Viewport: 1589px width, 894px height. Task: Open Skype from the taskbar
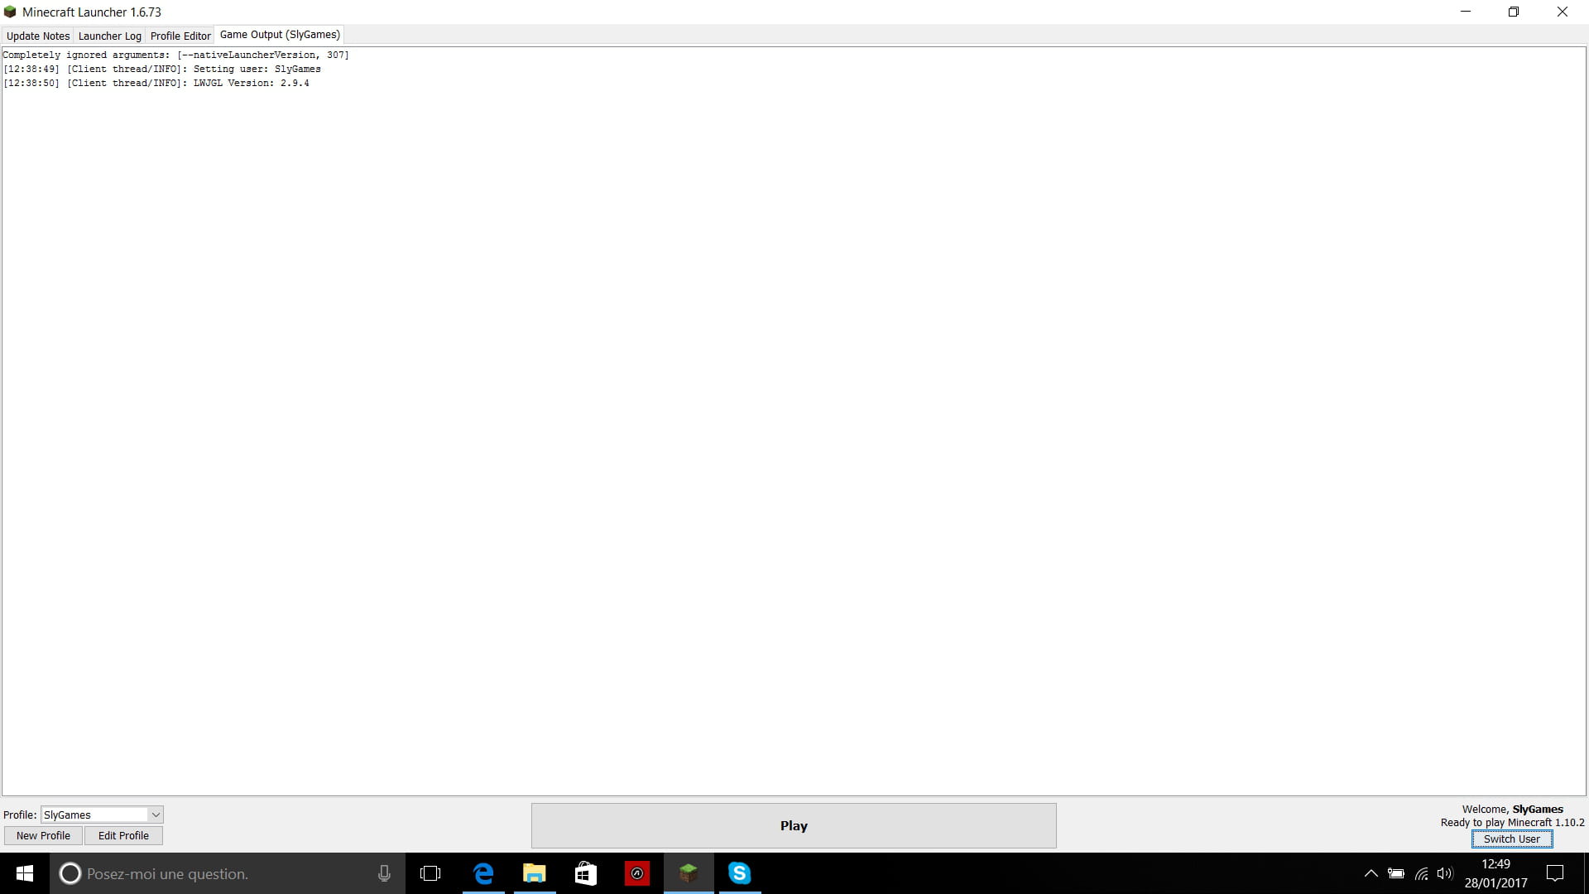coord(740,873)
